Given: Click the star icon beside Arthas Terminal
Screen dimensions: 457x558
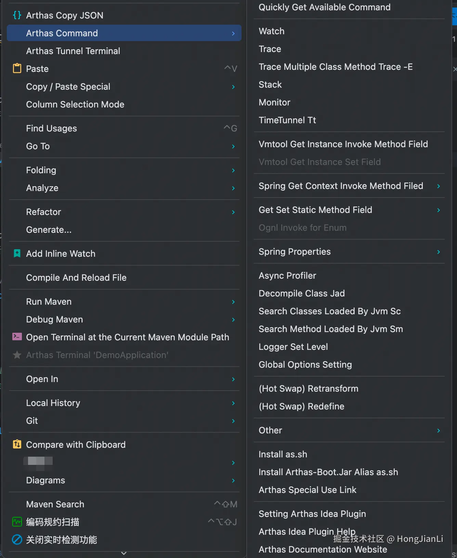Looking at the screenshot, I should [x=17, y=355].
